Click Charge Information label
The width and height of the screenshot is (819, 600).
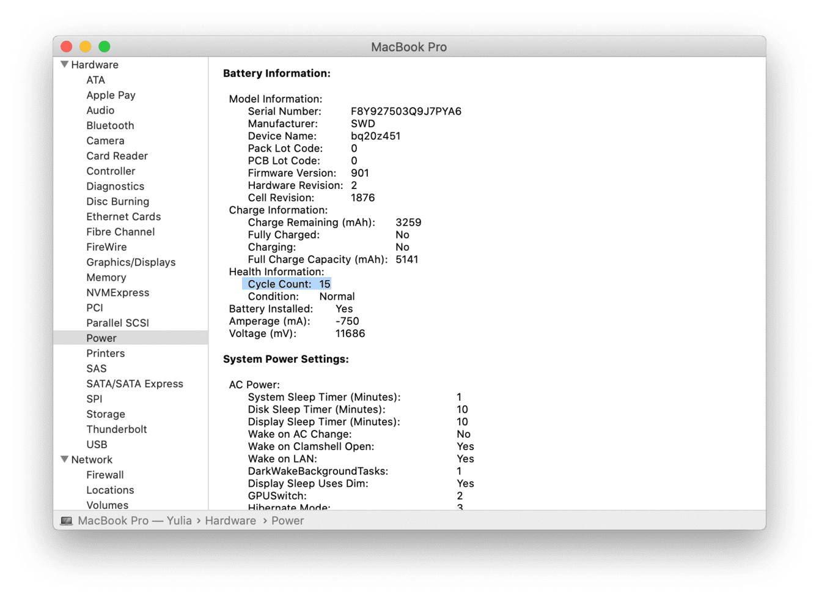[x=278, y=210]
